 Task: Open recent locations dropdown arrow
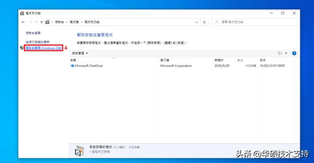[36, 22]
